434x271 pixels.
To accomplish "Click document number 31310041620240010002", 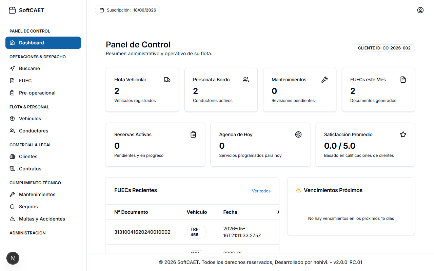I will pyautogui.click(x=142, y=232).
